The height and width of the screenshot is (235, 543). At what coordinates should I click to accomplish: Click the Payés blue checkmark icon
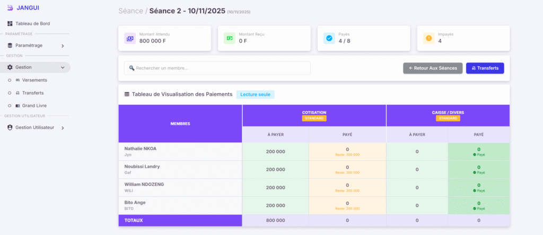(329, 38)
